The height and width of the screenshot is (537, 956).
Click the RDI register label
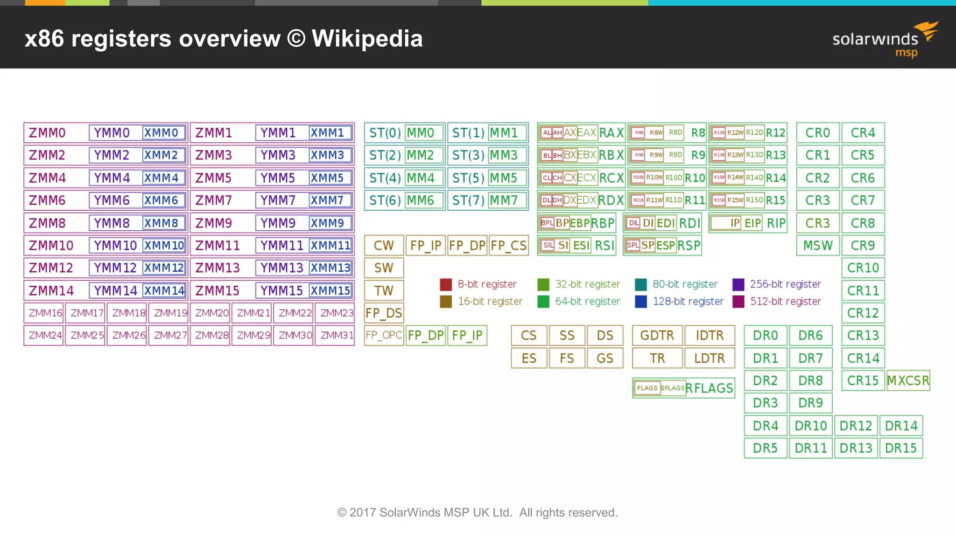(x=689, y=223)
